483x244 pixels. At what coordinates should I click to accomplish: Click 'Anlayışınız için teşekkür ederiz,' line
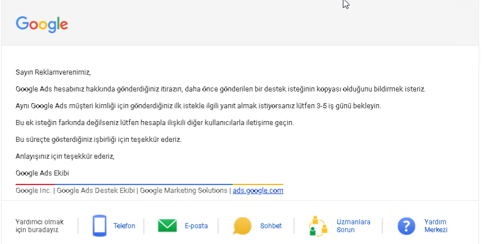click(x=65, y=156)
